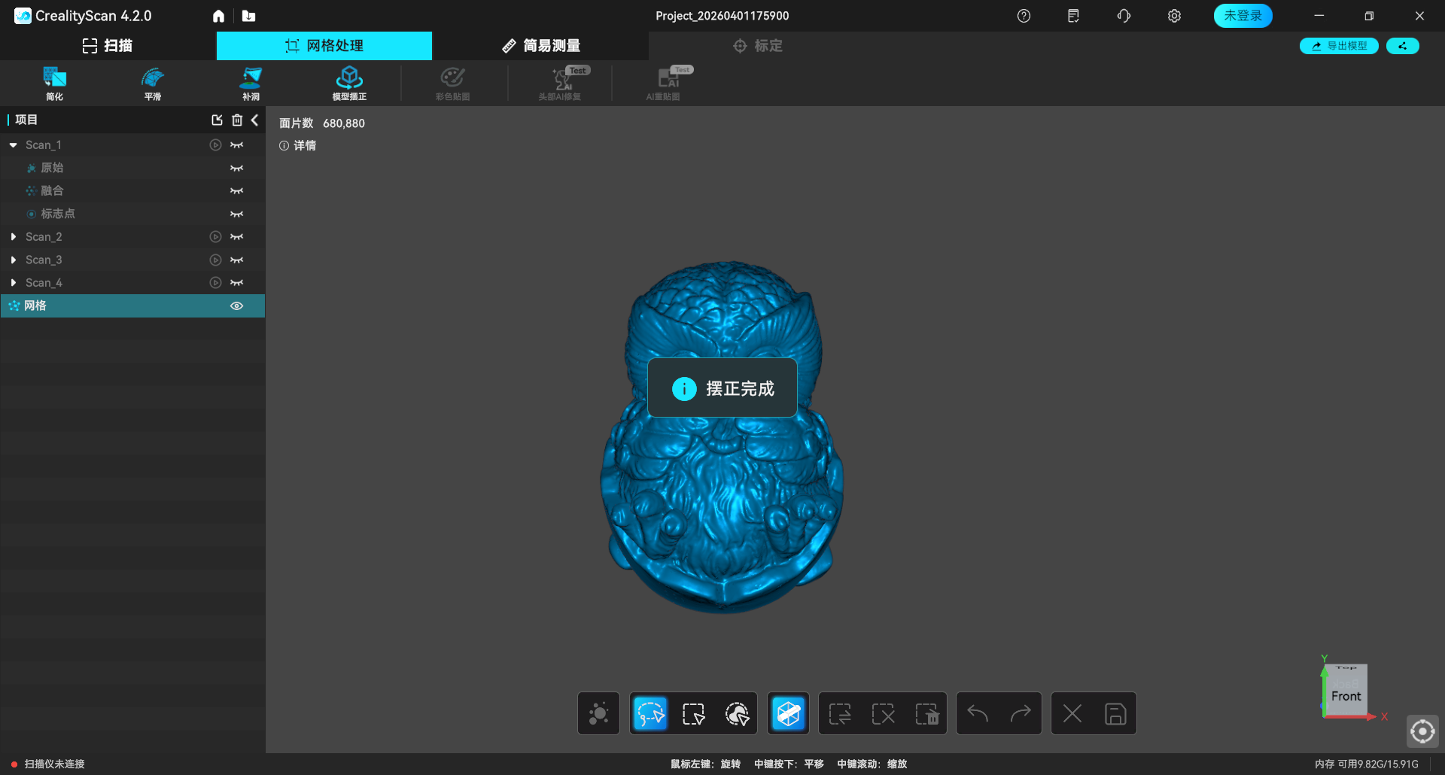Click the save disk icon

[1115, 713]
